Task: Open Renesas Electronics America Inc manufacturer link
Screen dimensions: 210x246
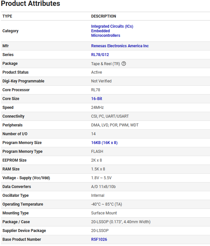Action: [120, 46]
